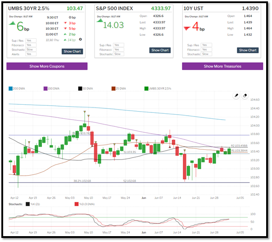272x242 pixels.
Task: Click the eraser icon on chart
Action: pyautogui.click(x=245, y=96)
